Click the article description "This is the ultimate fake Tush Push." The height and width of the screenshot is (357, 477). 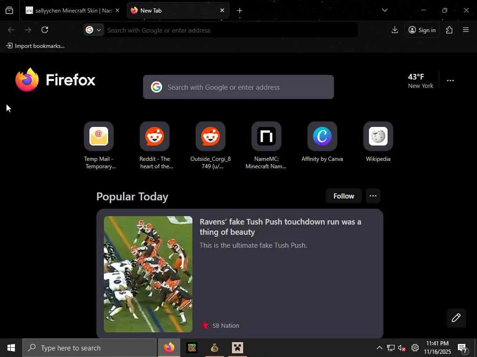point(253,245)
